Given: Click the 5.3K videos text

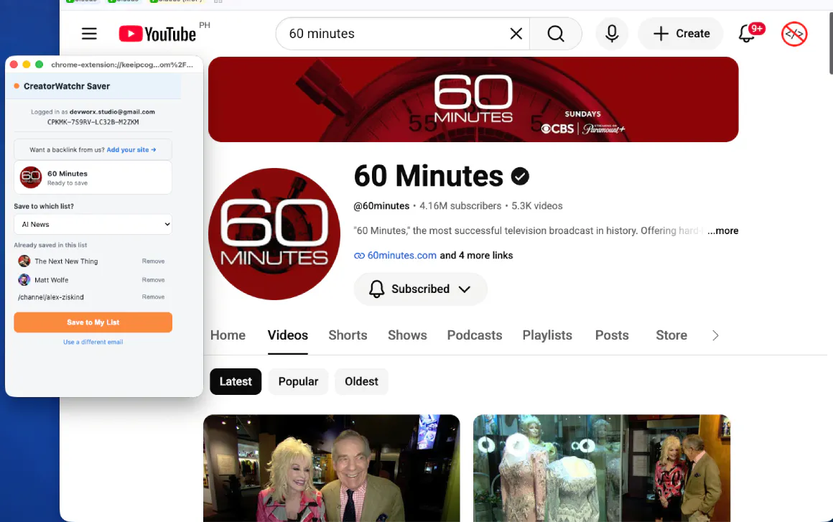Looking at the screenshot, I should pos(536,206).
